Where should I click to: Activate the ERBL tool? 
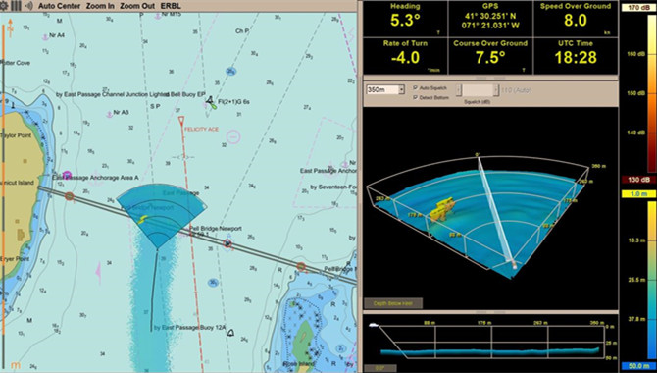pyautogui.click(x=171, y=6)
